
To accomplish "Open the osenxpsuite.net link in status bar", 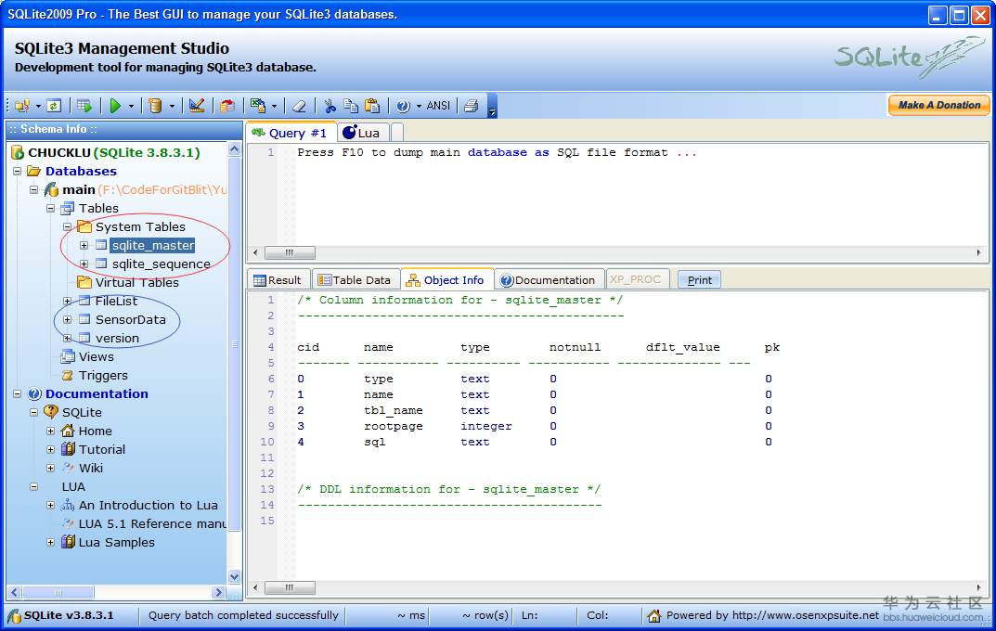I will point(806,615).
